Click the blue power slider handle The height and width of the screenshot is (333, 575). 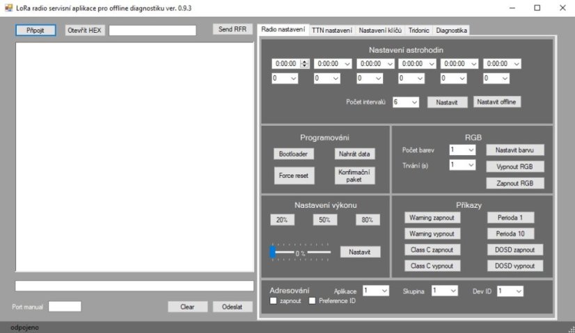272,252
